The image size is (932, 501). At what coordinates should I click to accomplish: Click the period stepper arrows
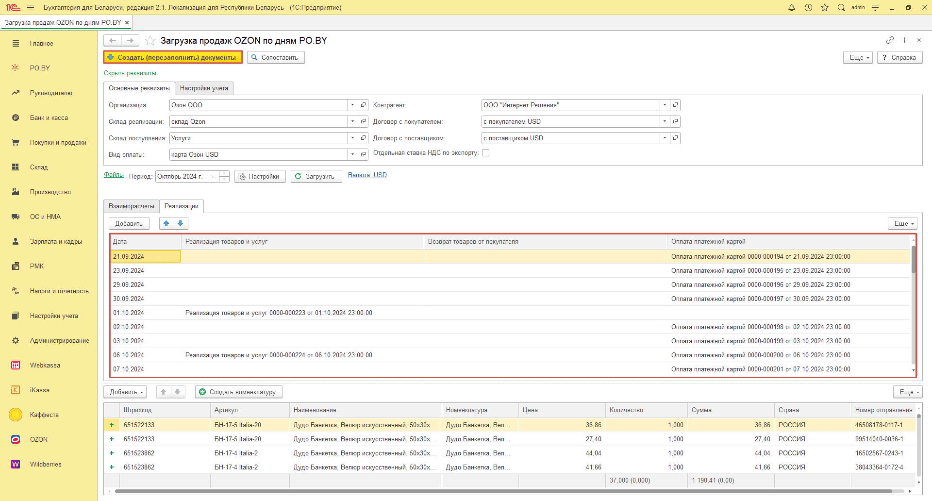click(224, 176)
